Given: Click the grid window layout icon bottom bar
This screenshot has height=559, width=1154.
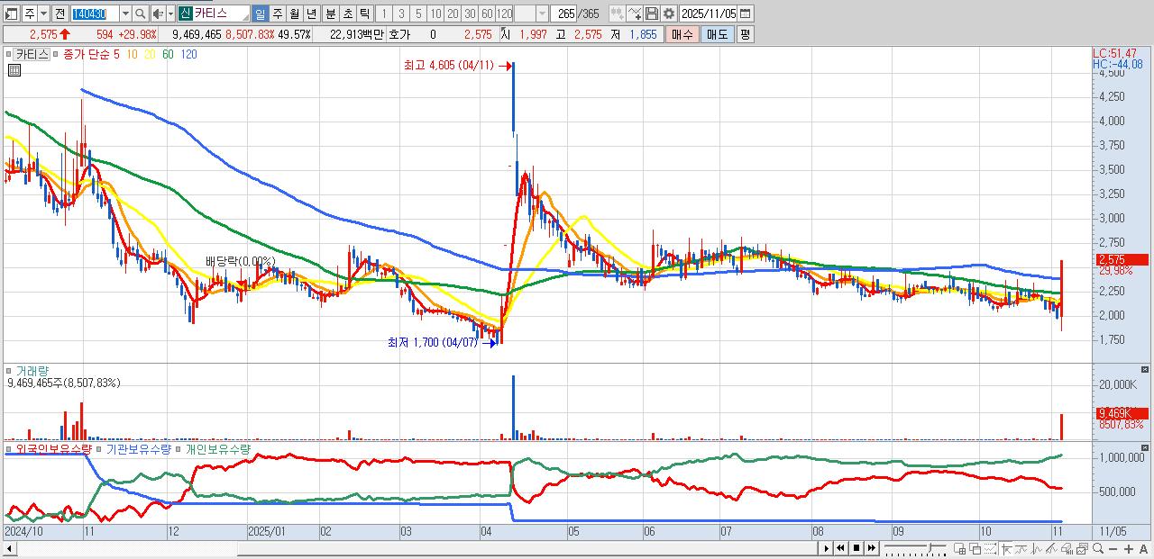Looking at the screenshot, I should coord(959,548).
